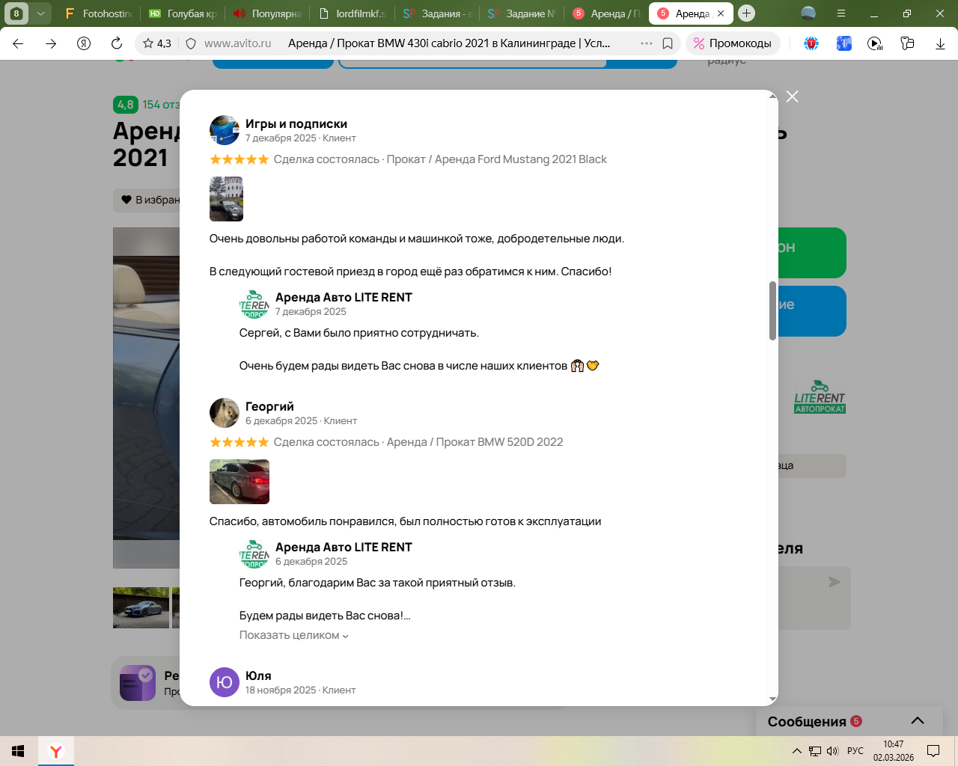Open the taskbar clock showing 10:47
Screen dimensions: 958x766
(894, 751)
